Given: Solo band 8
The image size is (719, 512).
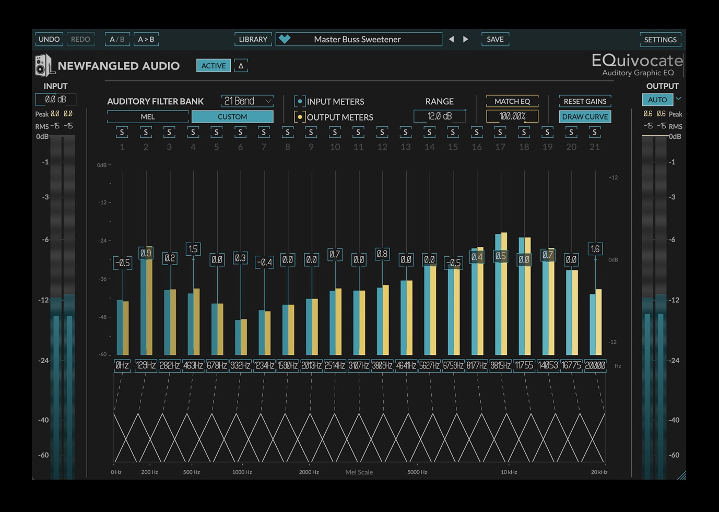Looking at the screenshot, I should pos(288,132).
